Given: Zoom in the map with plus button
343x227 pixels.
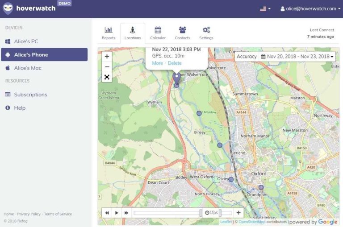Looking at the screenshot, I should pyautogui.click(x=107, y=57).
